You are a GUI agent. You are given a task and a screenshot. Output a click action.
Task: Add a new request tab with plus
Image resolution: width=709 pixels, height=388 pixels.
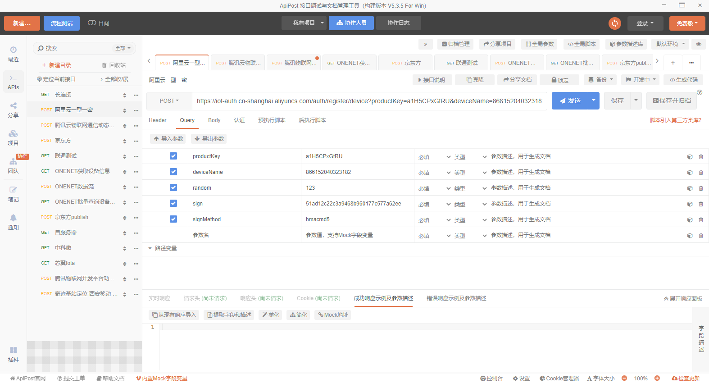[673, 63]
